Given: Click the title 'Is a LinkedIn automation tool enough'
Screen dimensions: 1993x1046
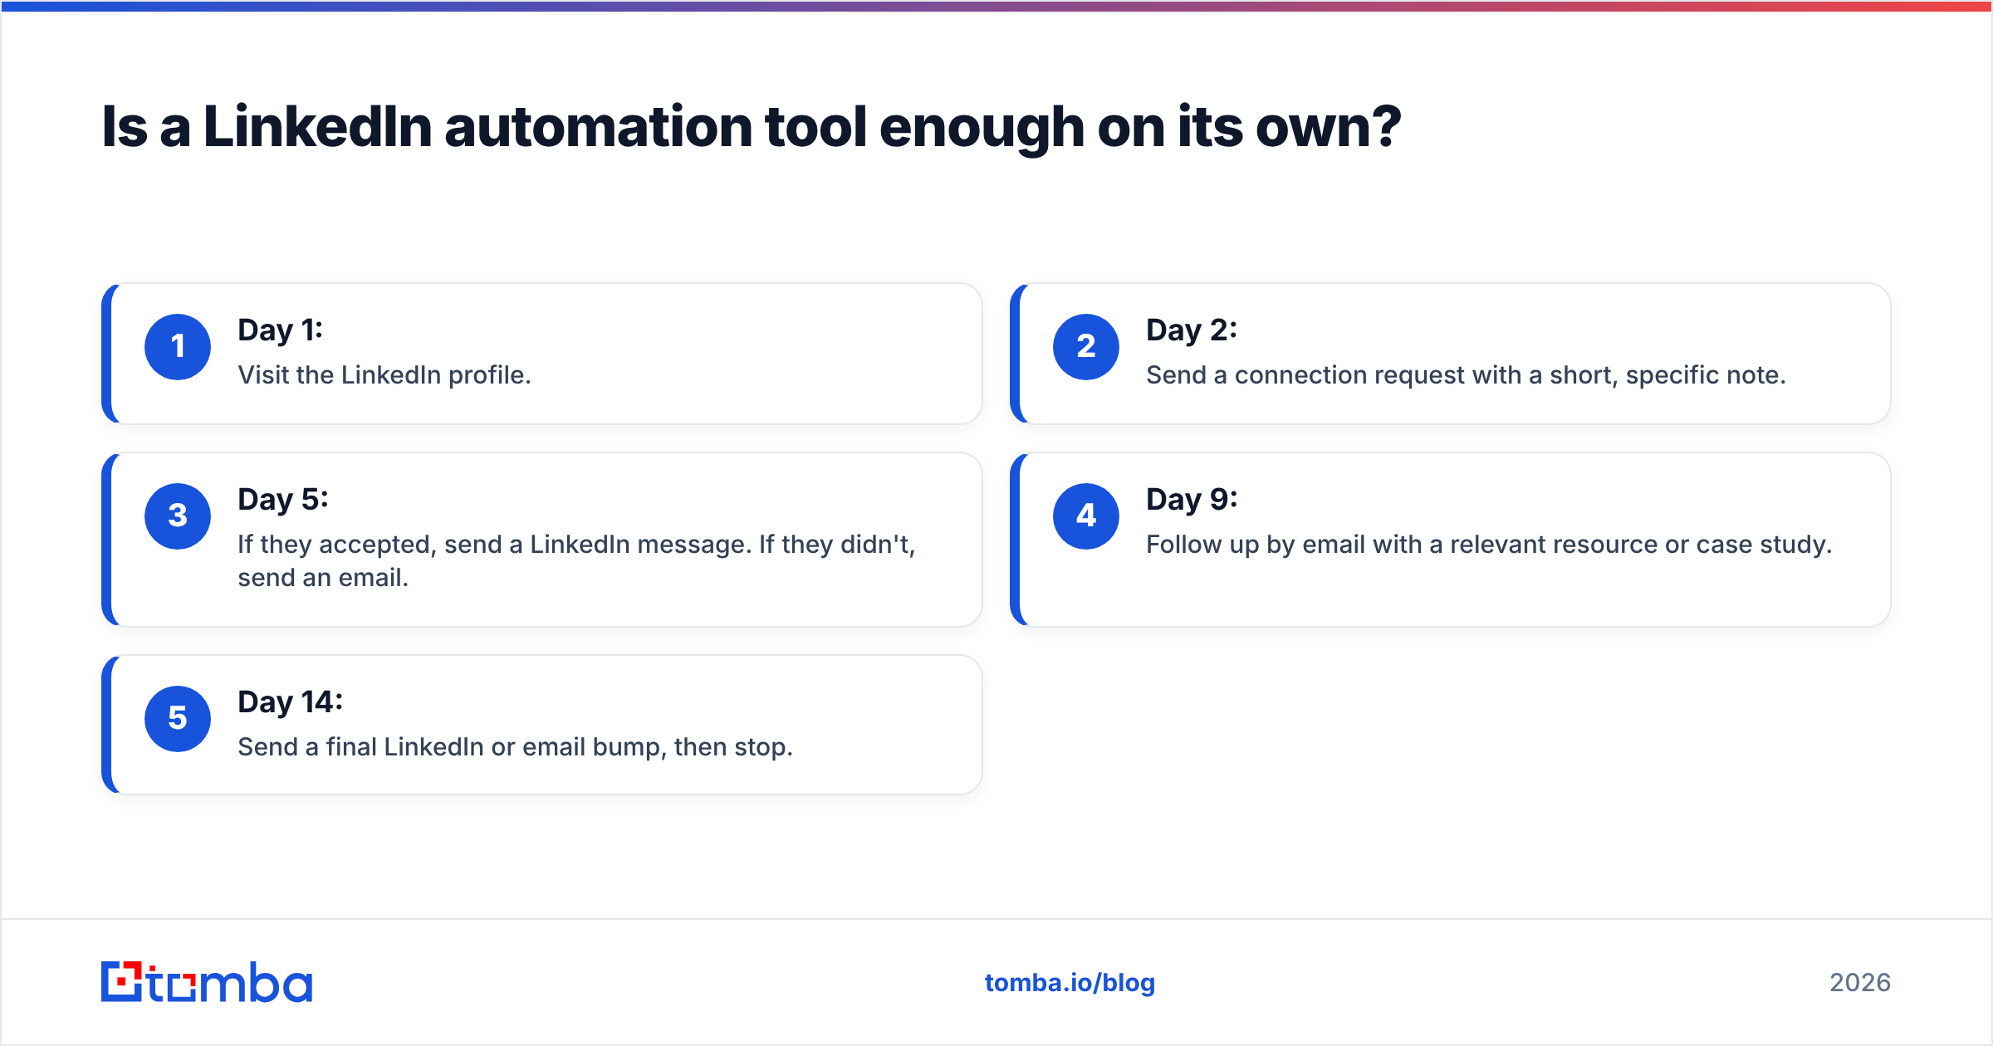Looking at the screenshot, I should [x=752, y=128].
